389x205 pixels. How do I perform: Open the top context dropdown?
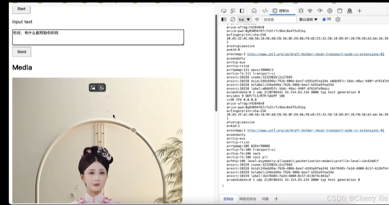click(244, 19)
